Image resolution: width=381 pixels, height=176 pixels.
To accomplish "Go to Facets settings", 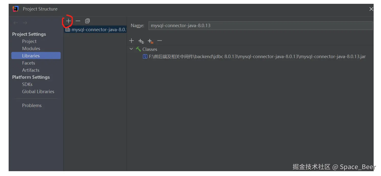I will click(x=28, y=63).
